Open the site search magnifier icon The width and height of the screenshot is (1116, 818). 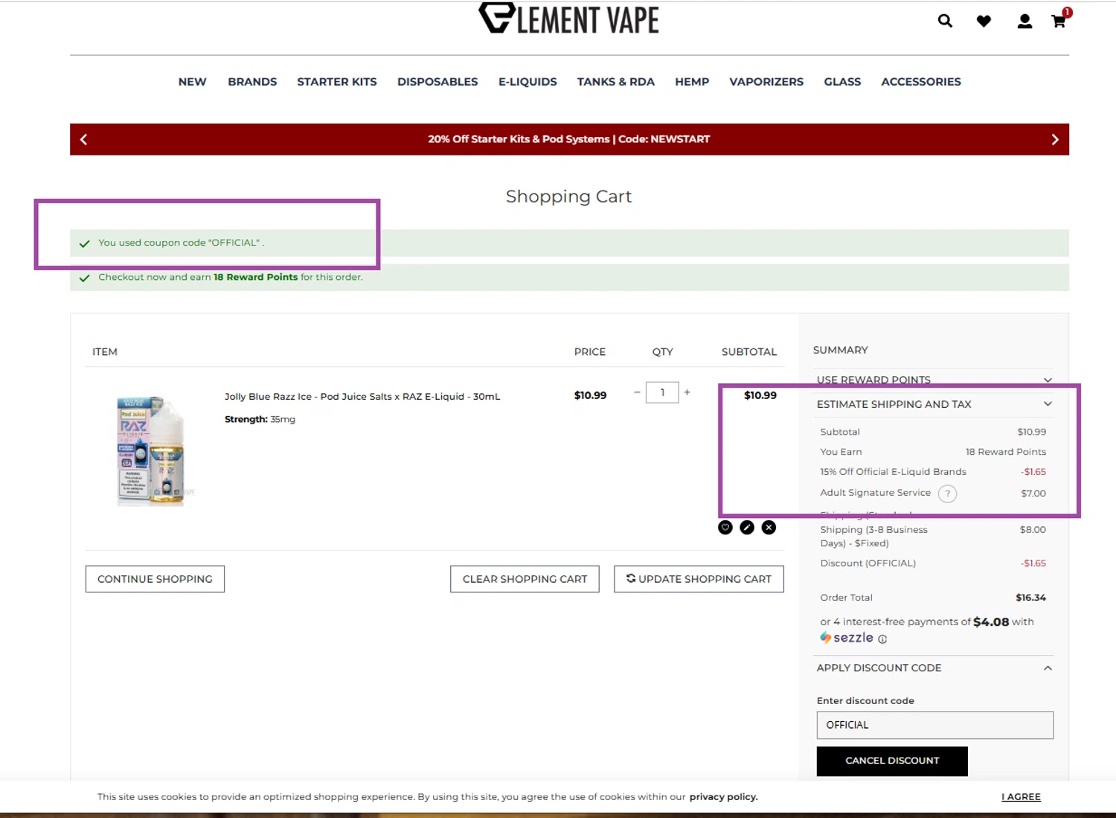pyautogui.click(x=945, y=21)
